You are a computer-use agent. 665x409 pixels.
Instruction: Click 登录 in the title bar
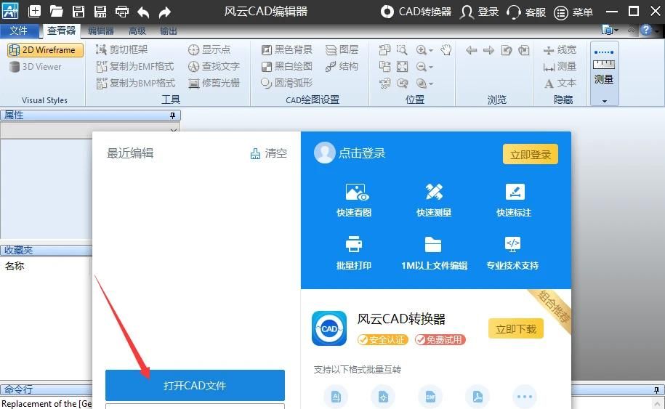pos(480,12)
